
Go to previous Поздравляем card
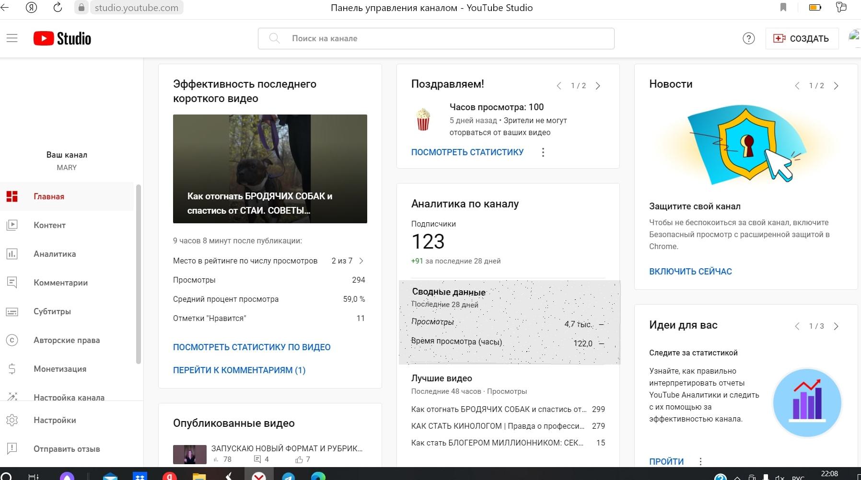tap(558, 86)
